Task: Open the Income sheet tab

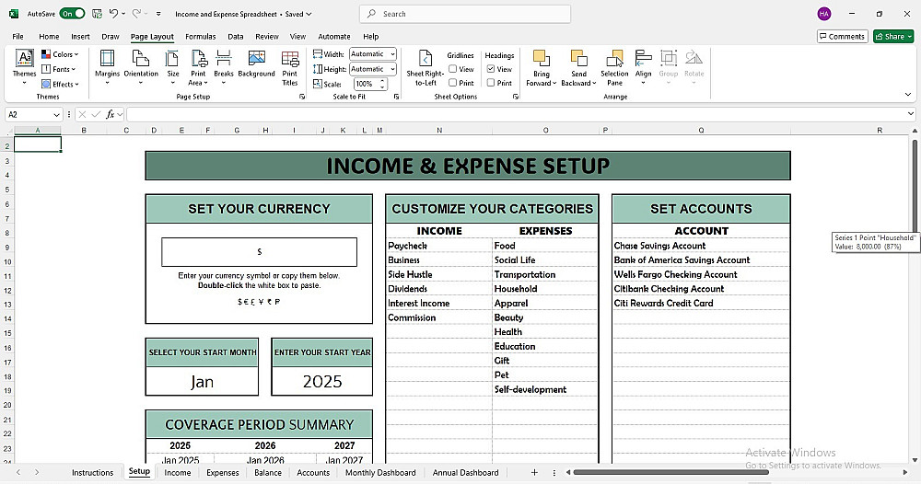Action: 178,472
